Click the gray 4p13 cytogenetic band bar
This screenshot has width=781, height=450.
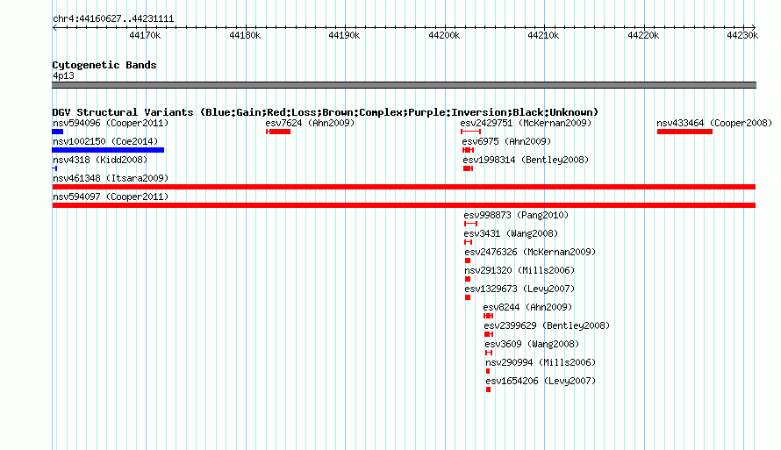pyautogui.click(x=404, y=85)
